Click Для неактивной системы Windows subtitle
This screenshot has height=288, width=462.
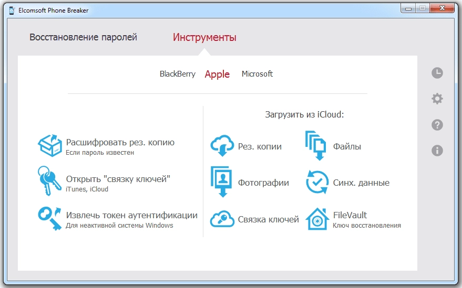[119, 226]
